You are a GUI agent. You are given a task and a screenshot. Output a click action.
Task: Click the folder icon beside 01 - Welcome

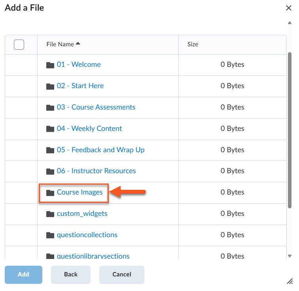pyautogui.click(x=50, y=65)
